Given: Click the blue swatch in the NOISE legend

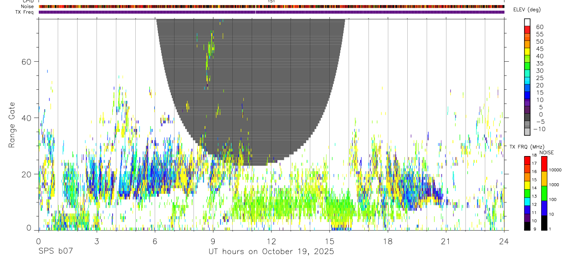Looking at the screenshot, I should (544, 208).
